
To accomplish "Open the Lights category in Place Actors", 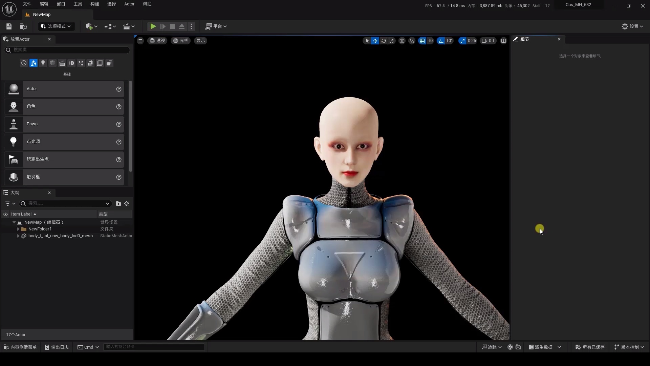I will (43, 63).
